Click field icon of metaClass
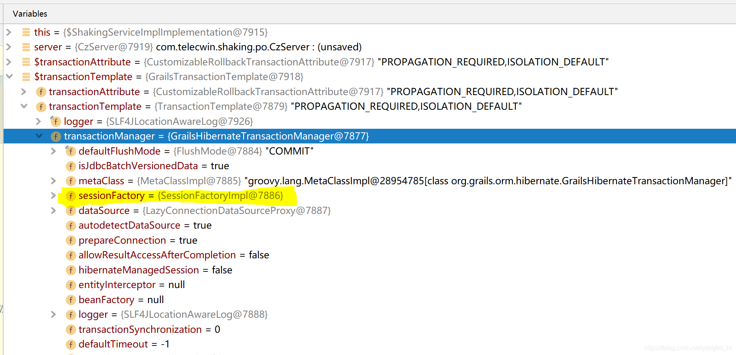Screen dimensions: 736x355 tap(71, 181)
